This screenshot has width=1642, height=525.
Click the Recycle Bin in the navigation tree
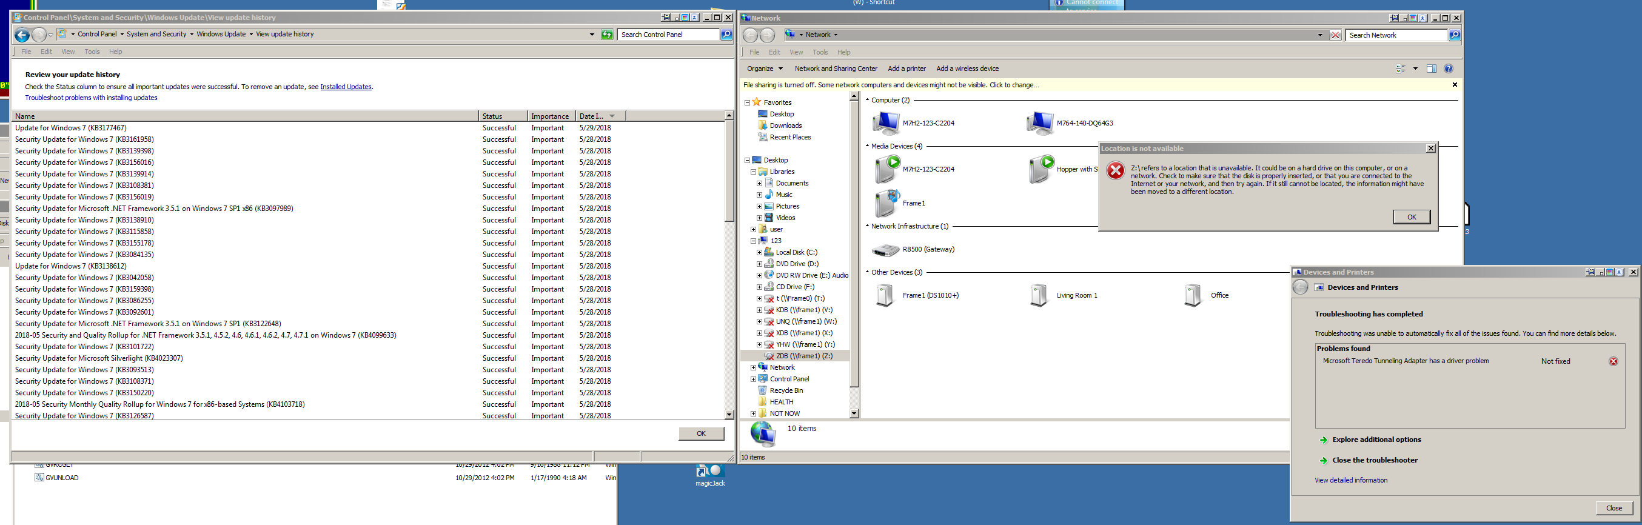tap(786, 390)
